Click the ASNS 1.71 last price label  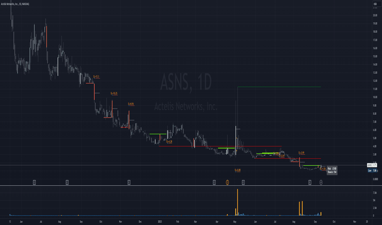372,165
